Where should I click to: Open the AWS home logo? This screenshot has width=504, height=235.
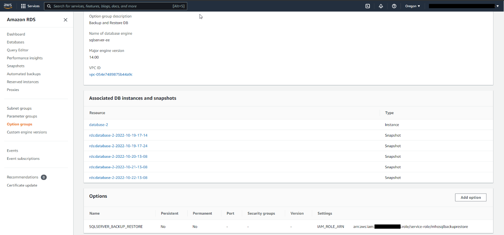pyautogui.click(x=8, y=6)
